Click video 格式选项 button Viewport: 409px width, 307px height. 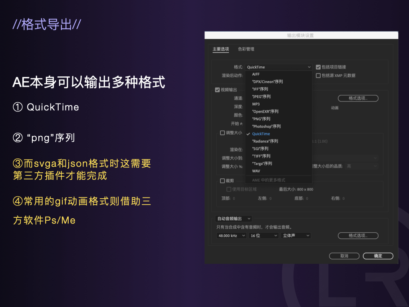(x=358, y=98)
